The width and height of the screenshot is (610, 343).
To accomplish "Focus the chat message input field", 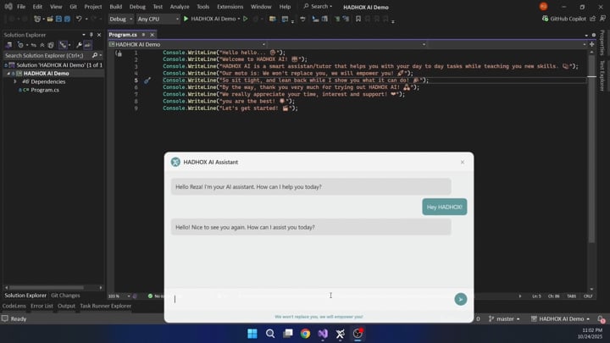I will coord(311,299).
